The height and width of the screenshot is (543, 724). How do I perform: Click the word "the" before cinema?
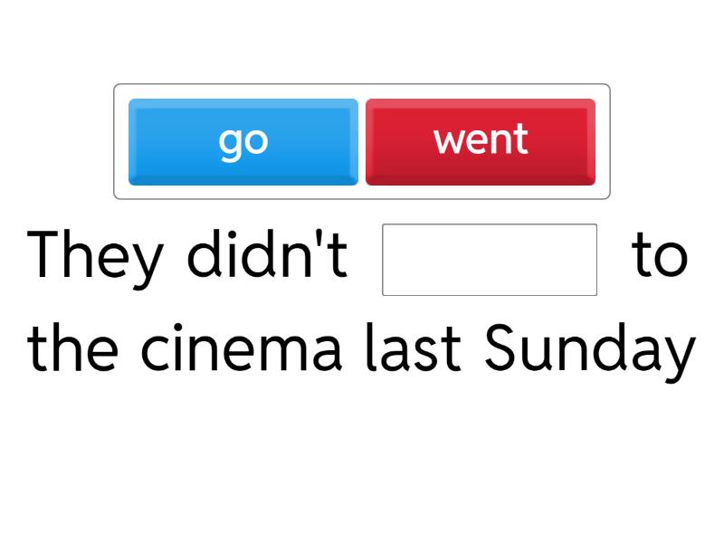tap(72, 344)
